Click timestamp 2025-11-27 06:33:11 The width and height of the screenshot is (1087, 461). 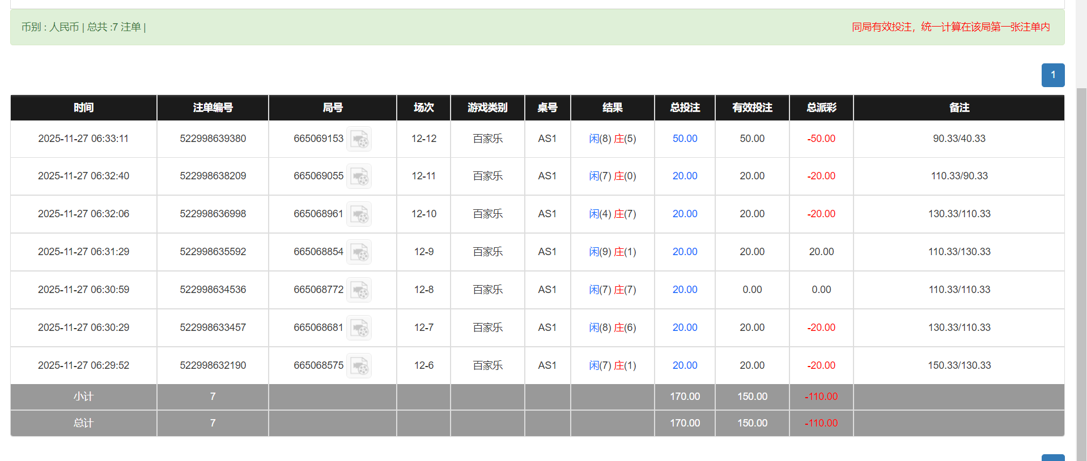tap(83, 139)
